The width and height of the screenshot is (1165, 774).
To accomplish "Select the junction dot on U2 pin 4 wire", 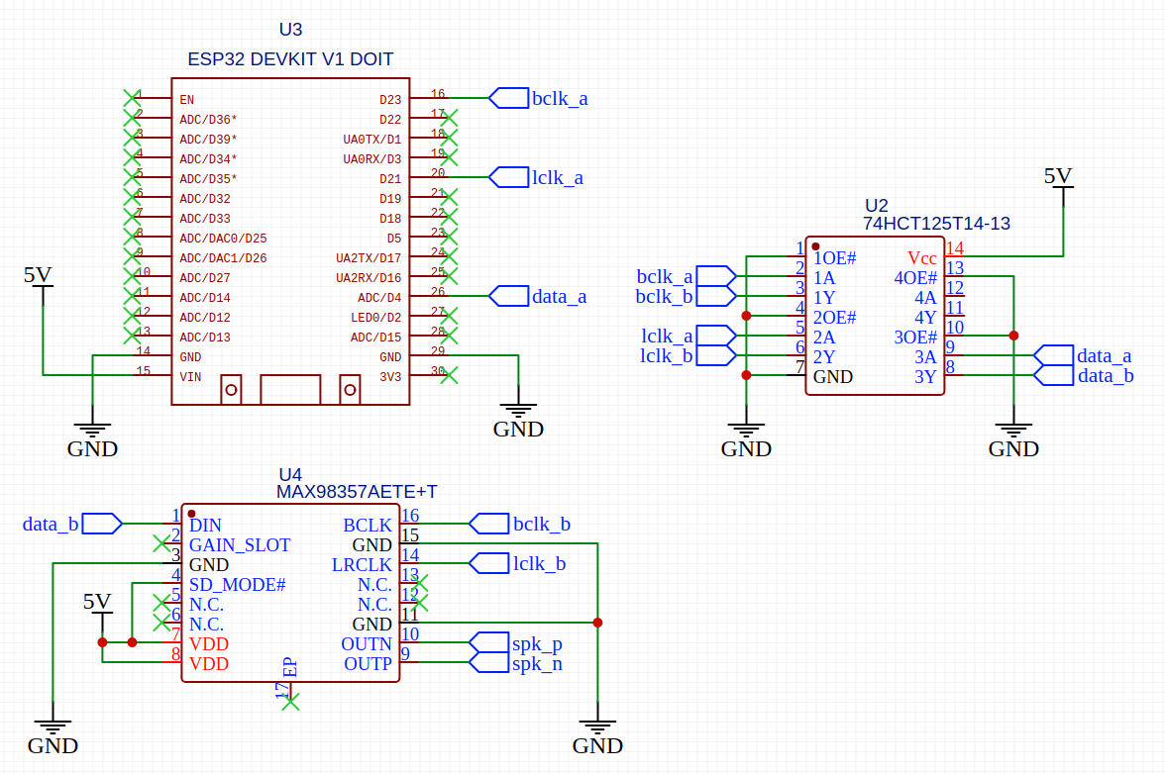I will pyautogui.click(x=746, y=316).
